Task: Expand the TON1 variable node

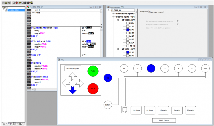Action: coord(33,13)
